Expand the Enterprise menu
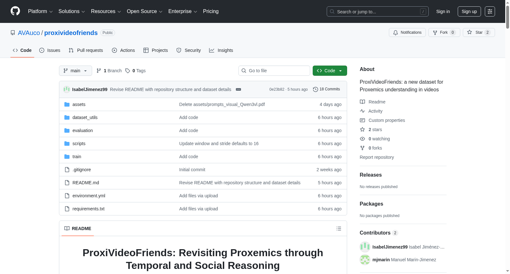This screenshot has width=510, height=274. click(183, 11)
